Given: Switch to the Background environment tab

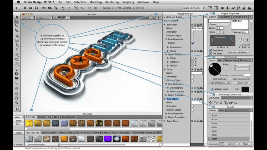Looking at the screenshot, I should [x=230, y=60].
